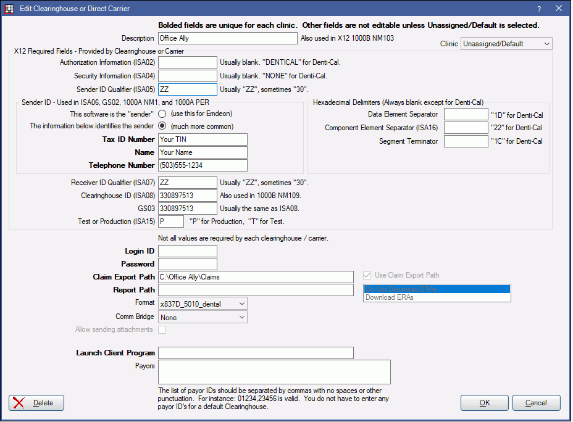Viewport: 573px width, 422px height.
Task: Click the red X Delete button
Action: (x=36, y=403)
